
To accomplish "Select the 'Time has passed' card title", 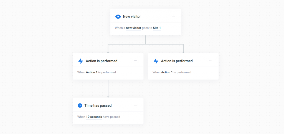I will 98,105.
